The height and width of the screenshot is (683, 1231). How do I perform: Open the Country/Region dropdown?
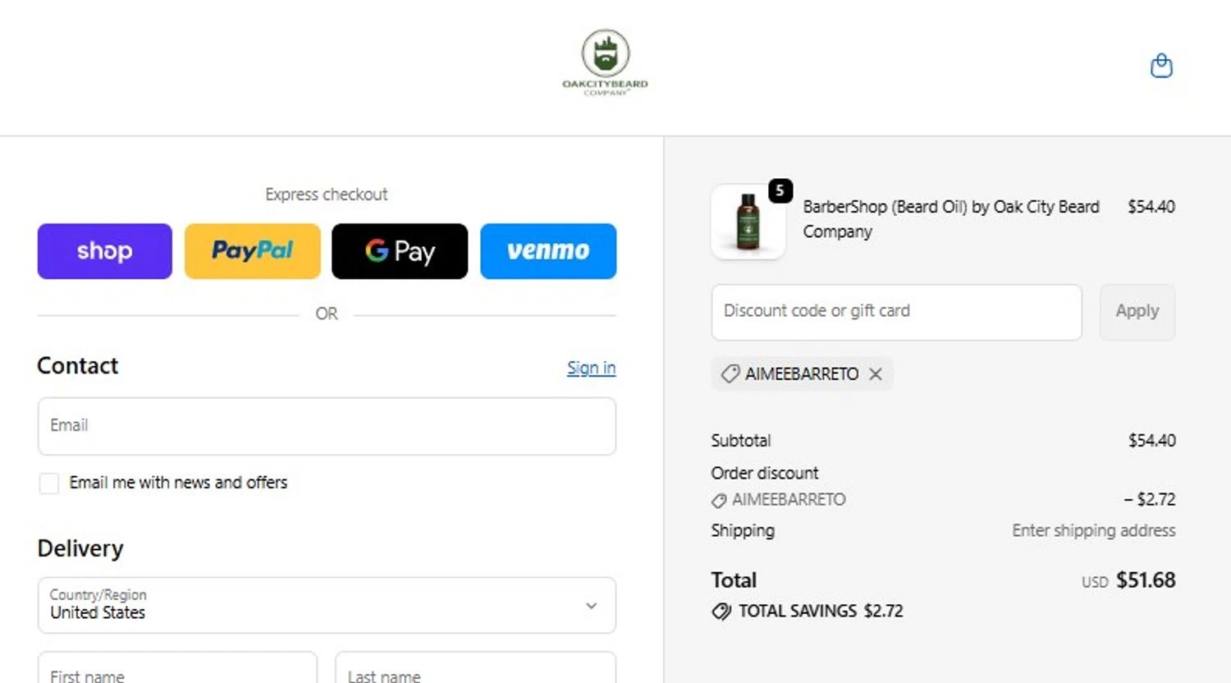(327, 605)
